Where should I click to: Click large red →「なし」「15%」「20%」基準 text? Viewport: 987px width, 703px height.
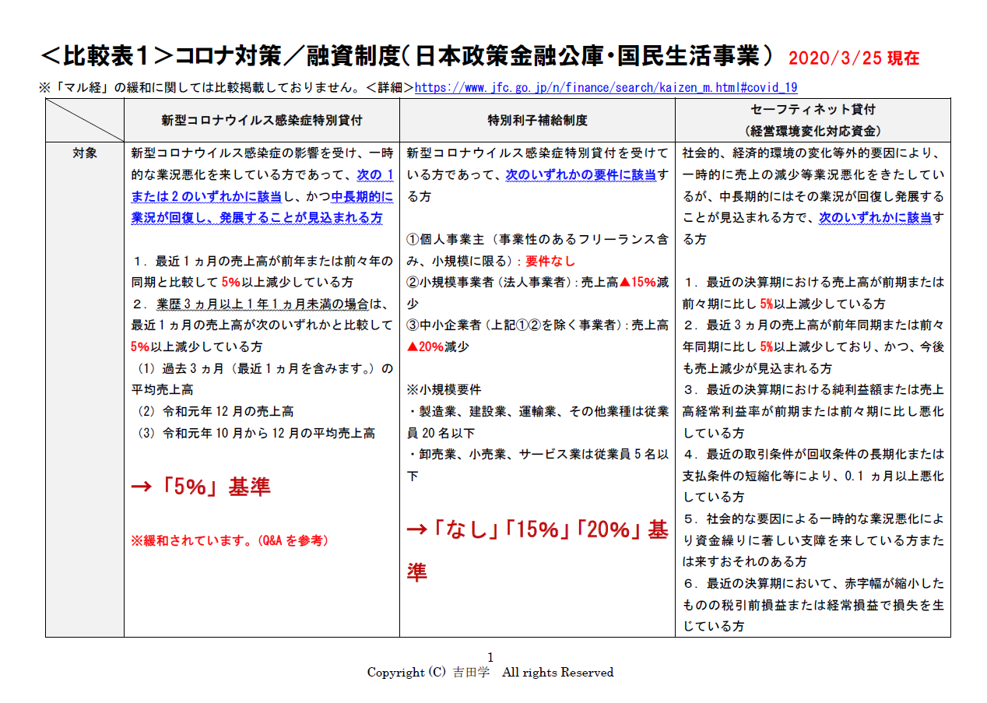(537, 531)
